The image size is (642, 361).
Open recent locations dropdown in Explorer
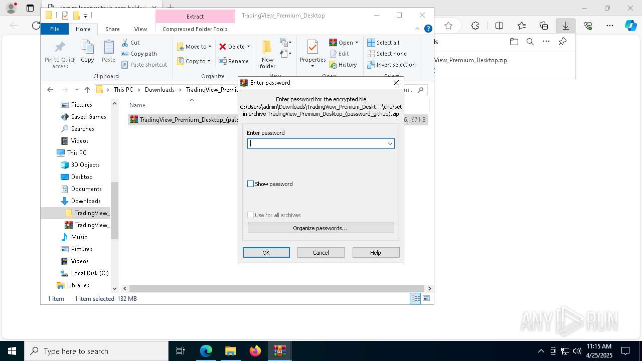click(77, 90)
